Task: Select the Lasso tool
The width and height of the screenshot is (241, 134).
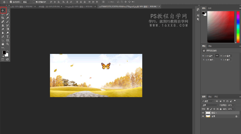Action: click(x=3, y=14)
